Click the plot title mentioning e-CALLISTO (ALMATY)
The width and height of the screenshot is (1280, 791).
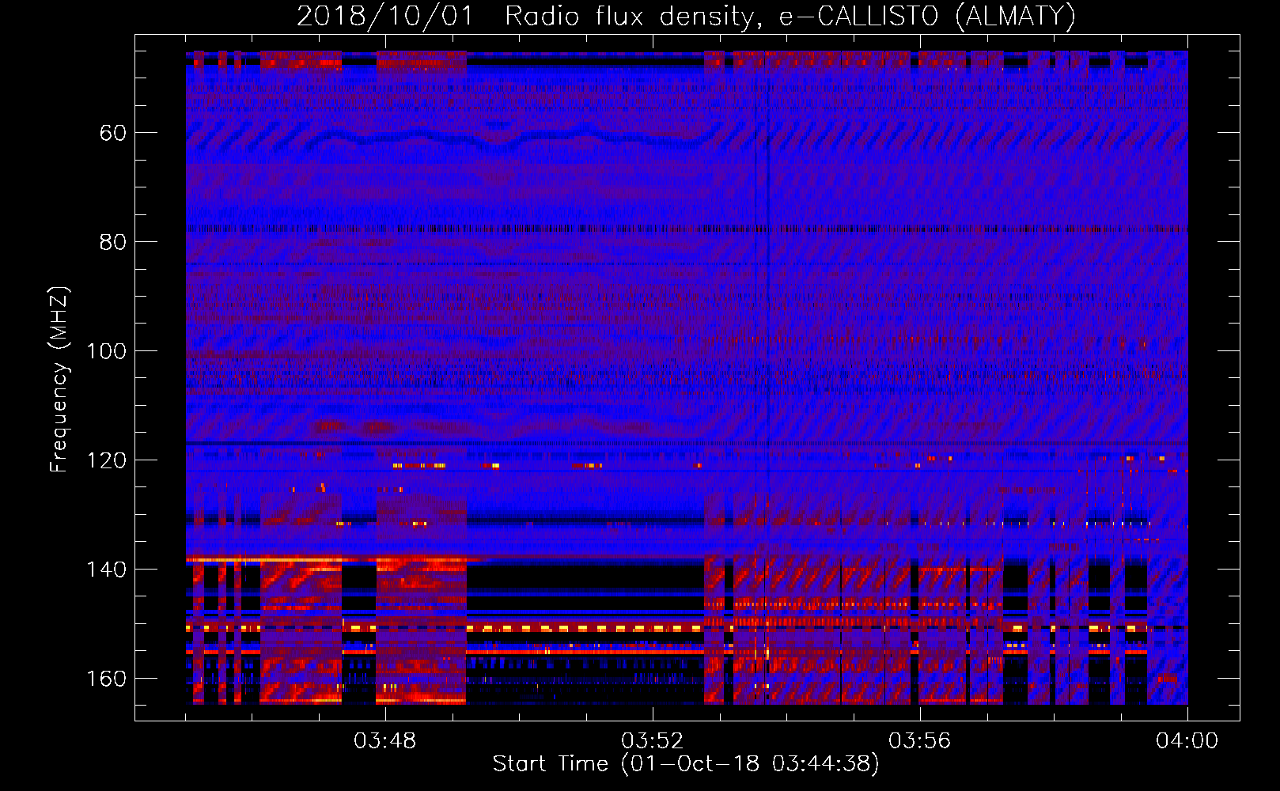pos(686,16)
